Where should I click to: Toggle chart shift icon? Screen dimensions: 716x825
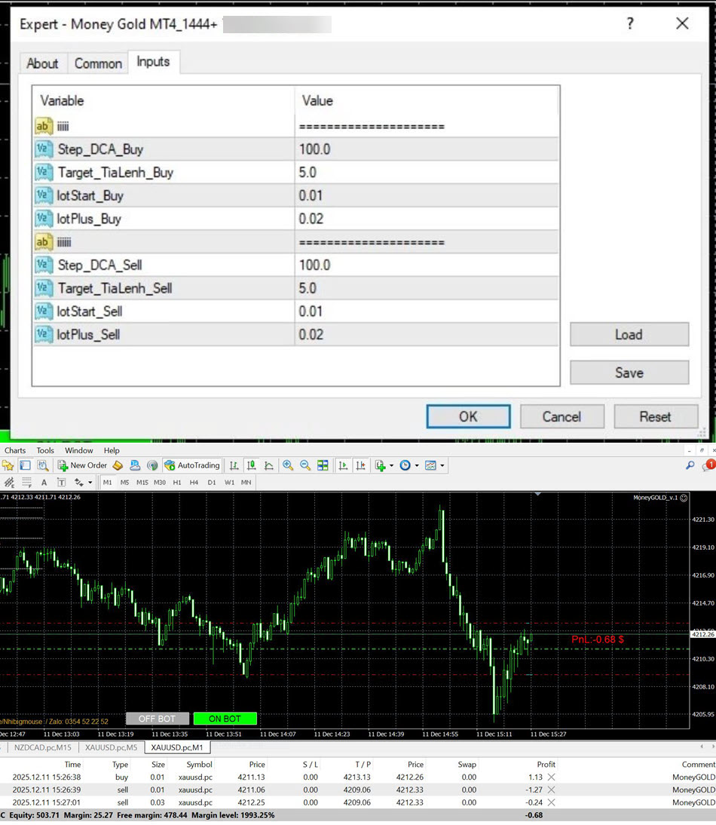360,465
